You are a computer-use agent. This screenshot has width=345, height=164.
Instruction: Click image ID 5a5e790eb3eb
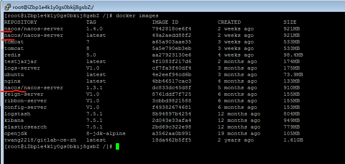tap(172, 48)
